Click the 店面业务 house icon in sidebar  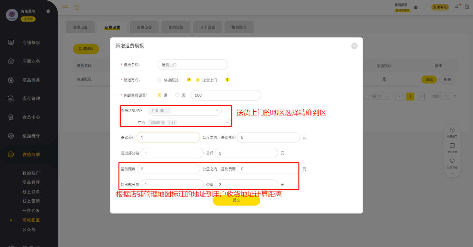pos(11,61)
